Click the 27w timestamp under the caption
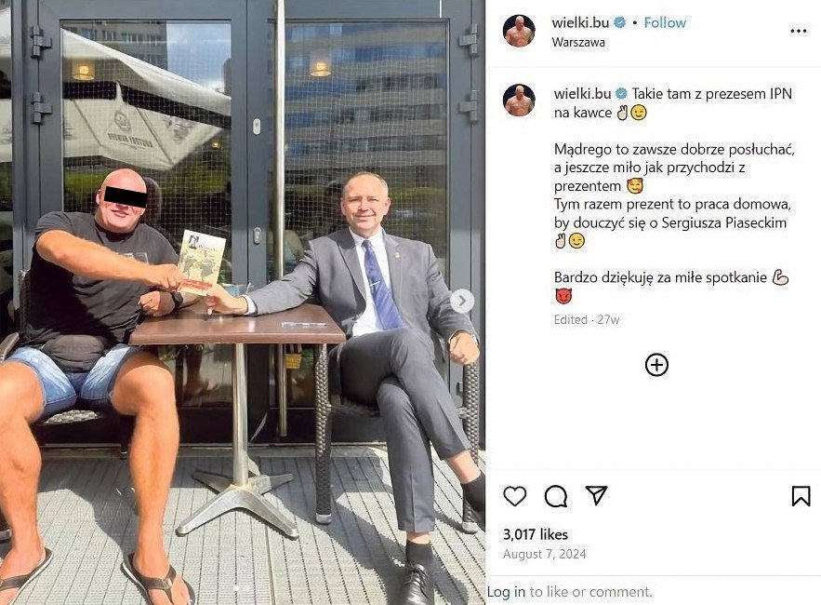This screenshot has height=605, width=821. click(x=608, y=320)
